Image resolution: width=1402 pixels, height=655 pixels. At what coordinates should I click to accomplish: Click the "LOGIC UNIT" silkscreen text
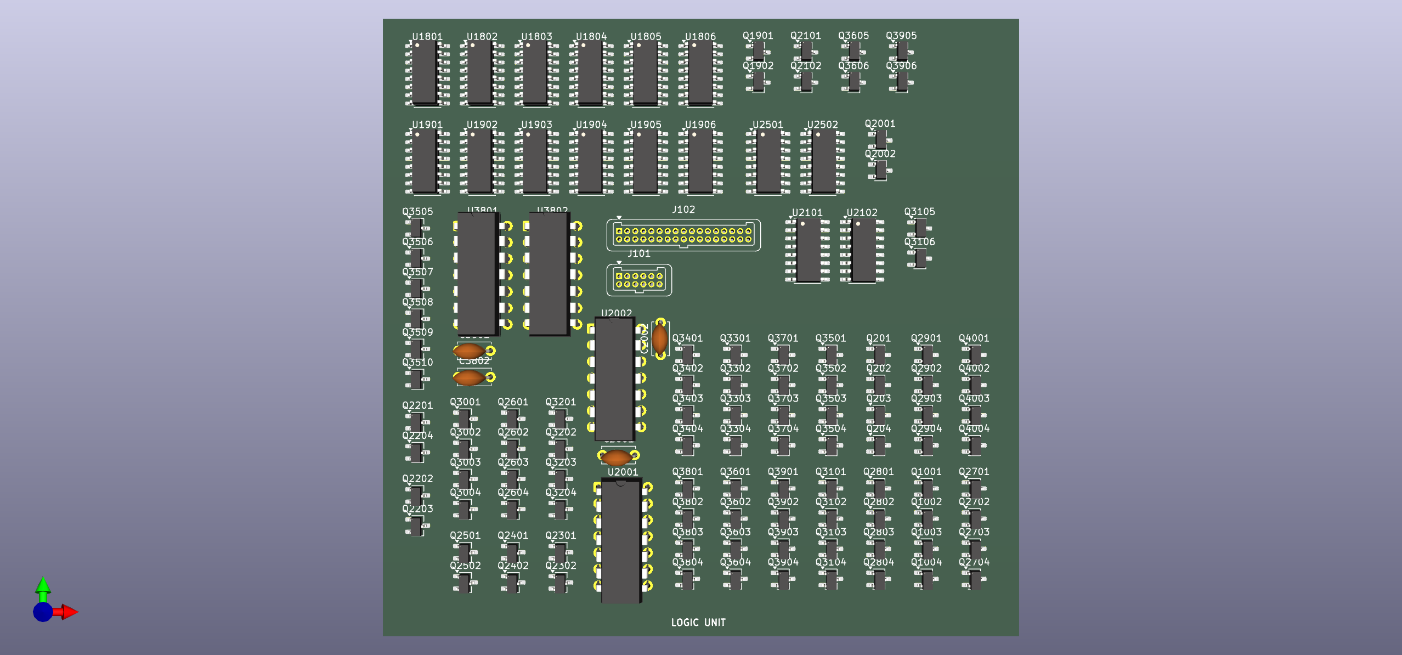pos(698,622)
